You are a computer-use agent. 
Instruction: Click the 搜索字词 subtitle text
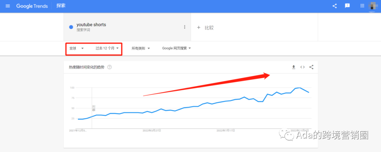83,30
